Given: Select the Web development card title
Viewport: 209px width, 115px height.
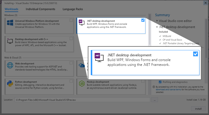Looking at the screenshot, I should tap(25, 63).
